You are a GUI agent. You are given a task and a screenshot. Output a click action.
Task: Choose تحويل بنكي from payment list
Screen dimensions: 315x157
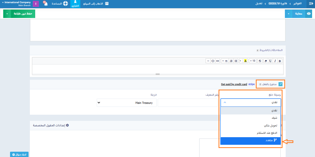pos(251,126)
